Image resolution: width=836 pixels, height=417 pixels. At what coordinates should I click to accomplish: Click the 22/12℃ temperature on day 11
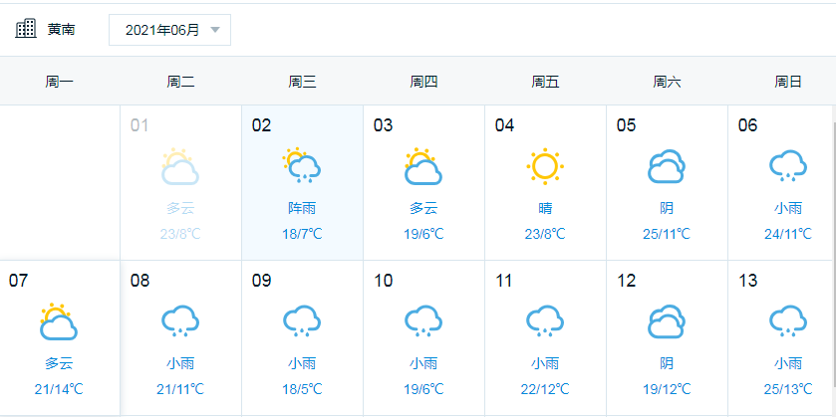click(x=545, y=389)
